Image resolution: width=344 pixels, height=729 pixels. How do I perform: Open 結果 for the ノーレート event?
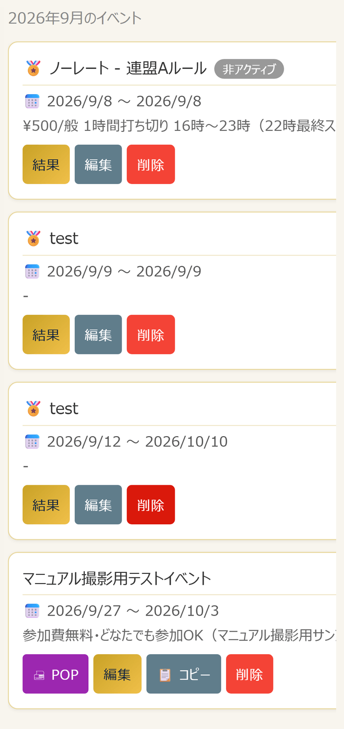46,164
